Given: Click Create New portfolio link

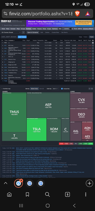Looking at the screenshot, I should [x=55, y=32].
